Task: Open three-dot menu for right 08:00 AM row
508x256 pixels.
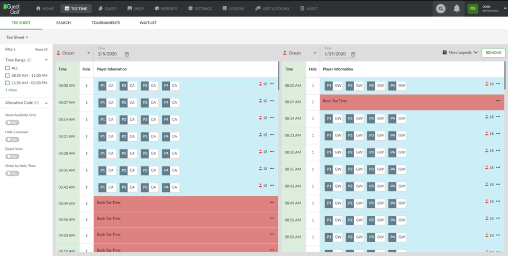Action: (x=498, y=84)
